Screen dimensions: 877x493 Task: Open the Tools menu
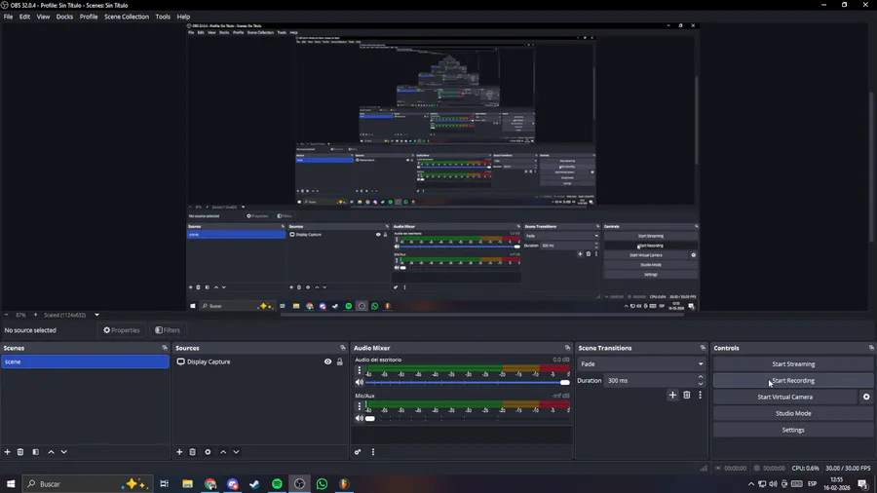coord(163,17)
